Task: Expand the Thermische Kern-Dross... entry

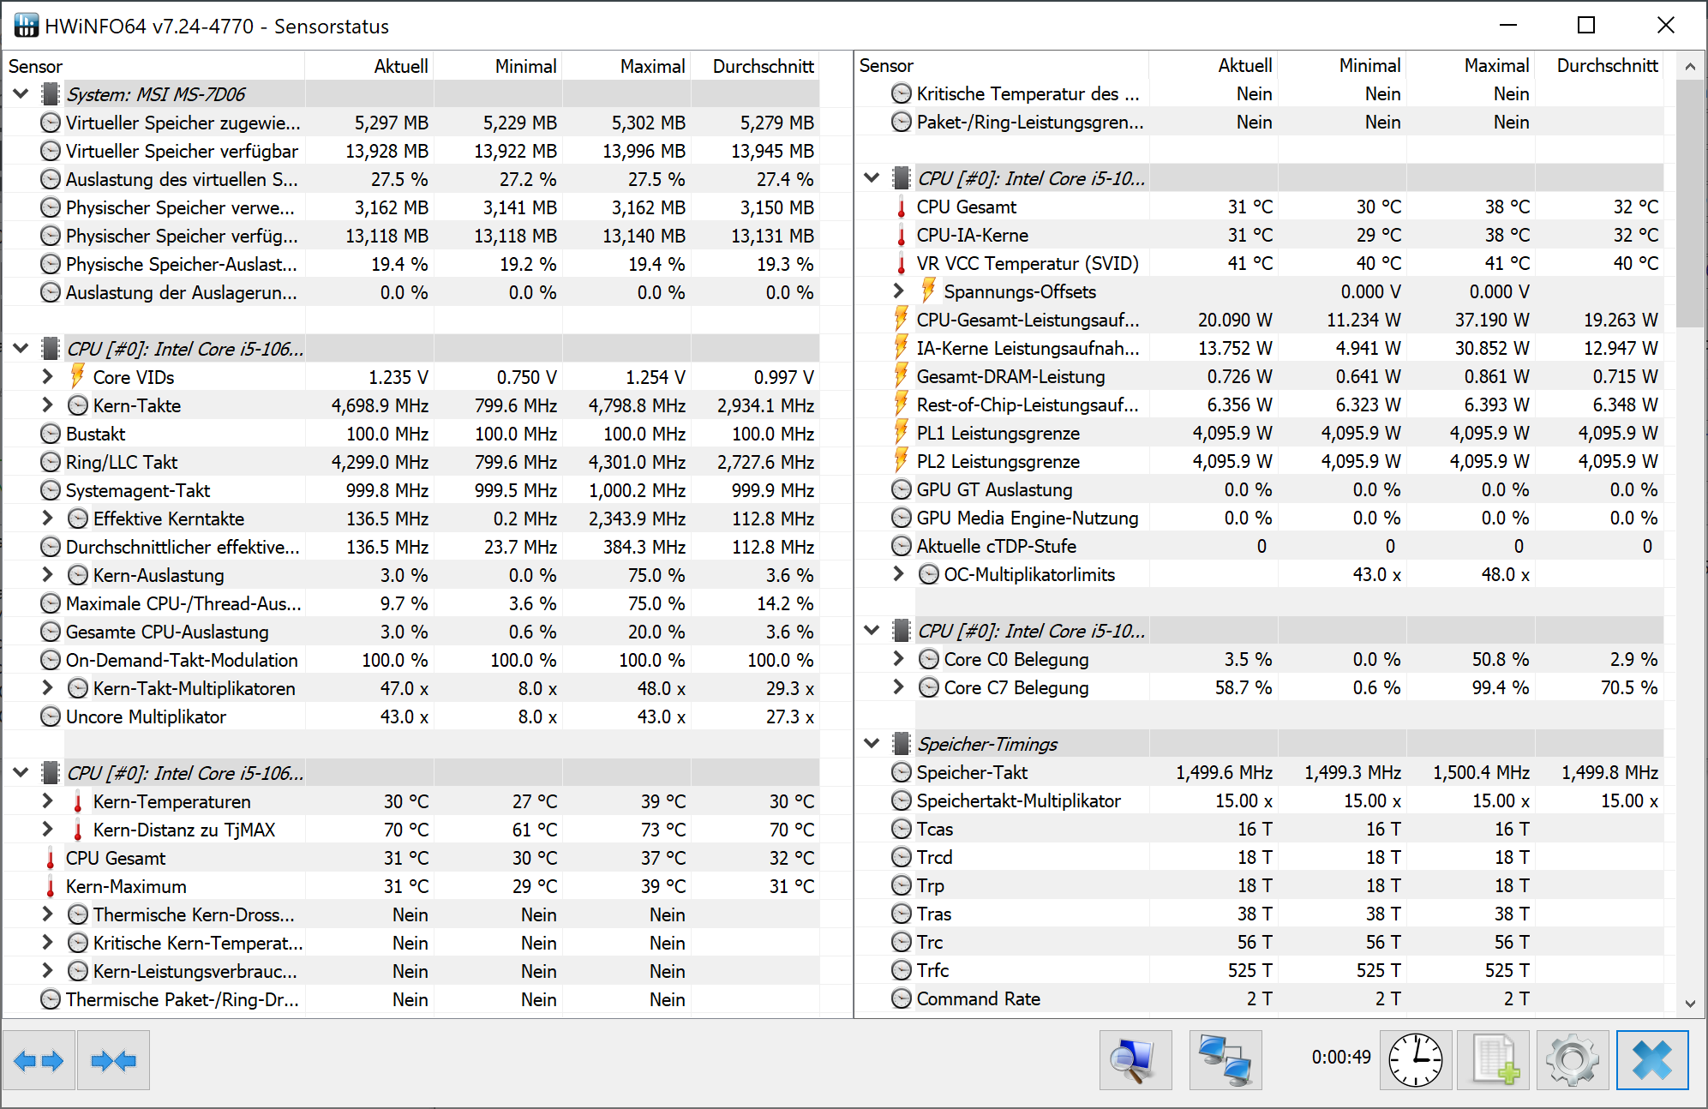Action: click(x=48, y=914)
